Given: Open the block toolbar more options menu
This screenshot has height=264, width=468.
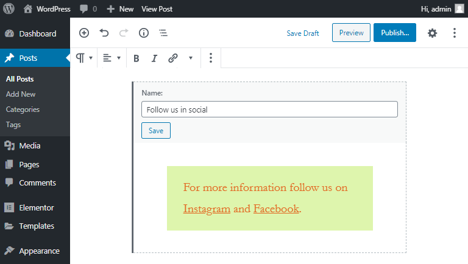Looking at the screenshot, I should 211,58.
